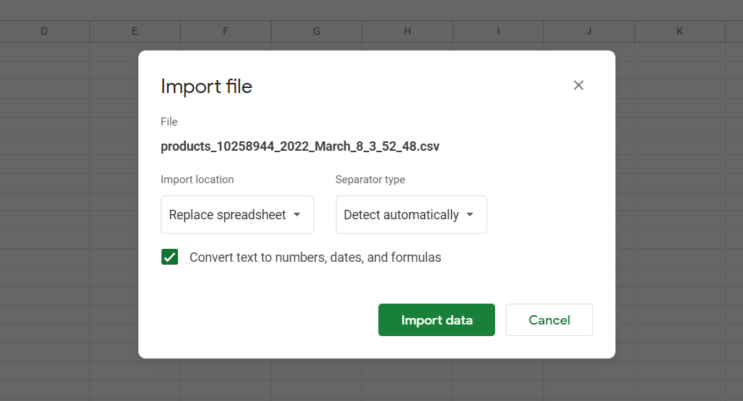Image resolution: width=743 pixels, height=401 pixels.
Task: Cancel the file import
Action: click(x=549, y=320)
